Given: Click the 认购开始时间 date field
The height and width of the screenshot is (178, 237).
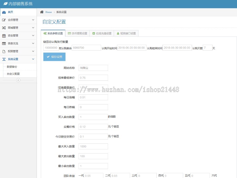Looking at the screenshot, I should click(x=131, y=48).
